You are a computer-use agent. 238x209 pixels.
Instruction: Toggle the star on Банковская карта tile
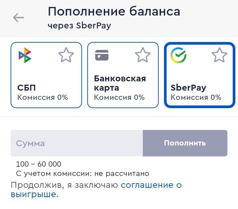[143, 55]
